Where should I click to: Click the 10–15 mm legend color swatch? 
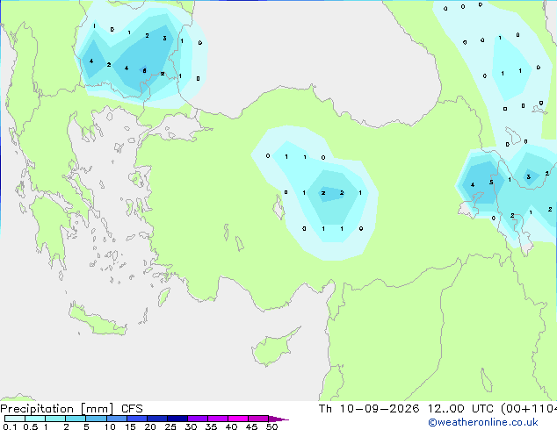point(116,419)
